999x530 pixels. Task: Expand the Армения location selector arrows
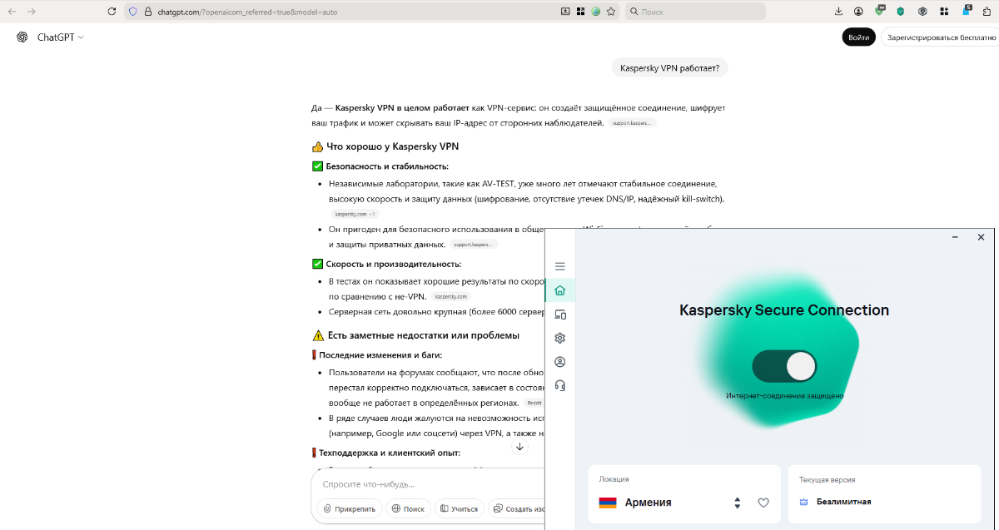pos(737,503)
